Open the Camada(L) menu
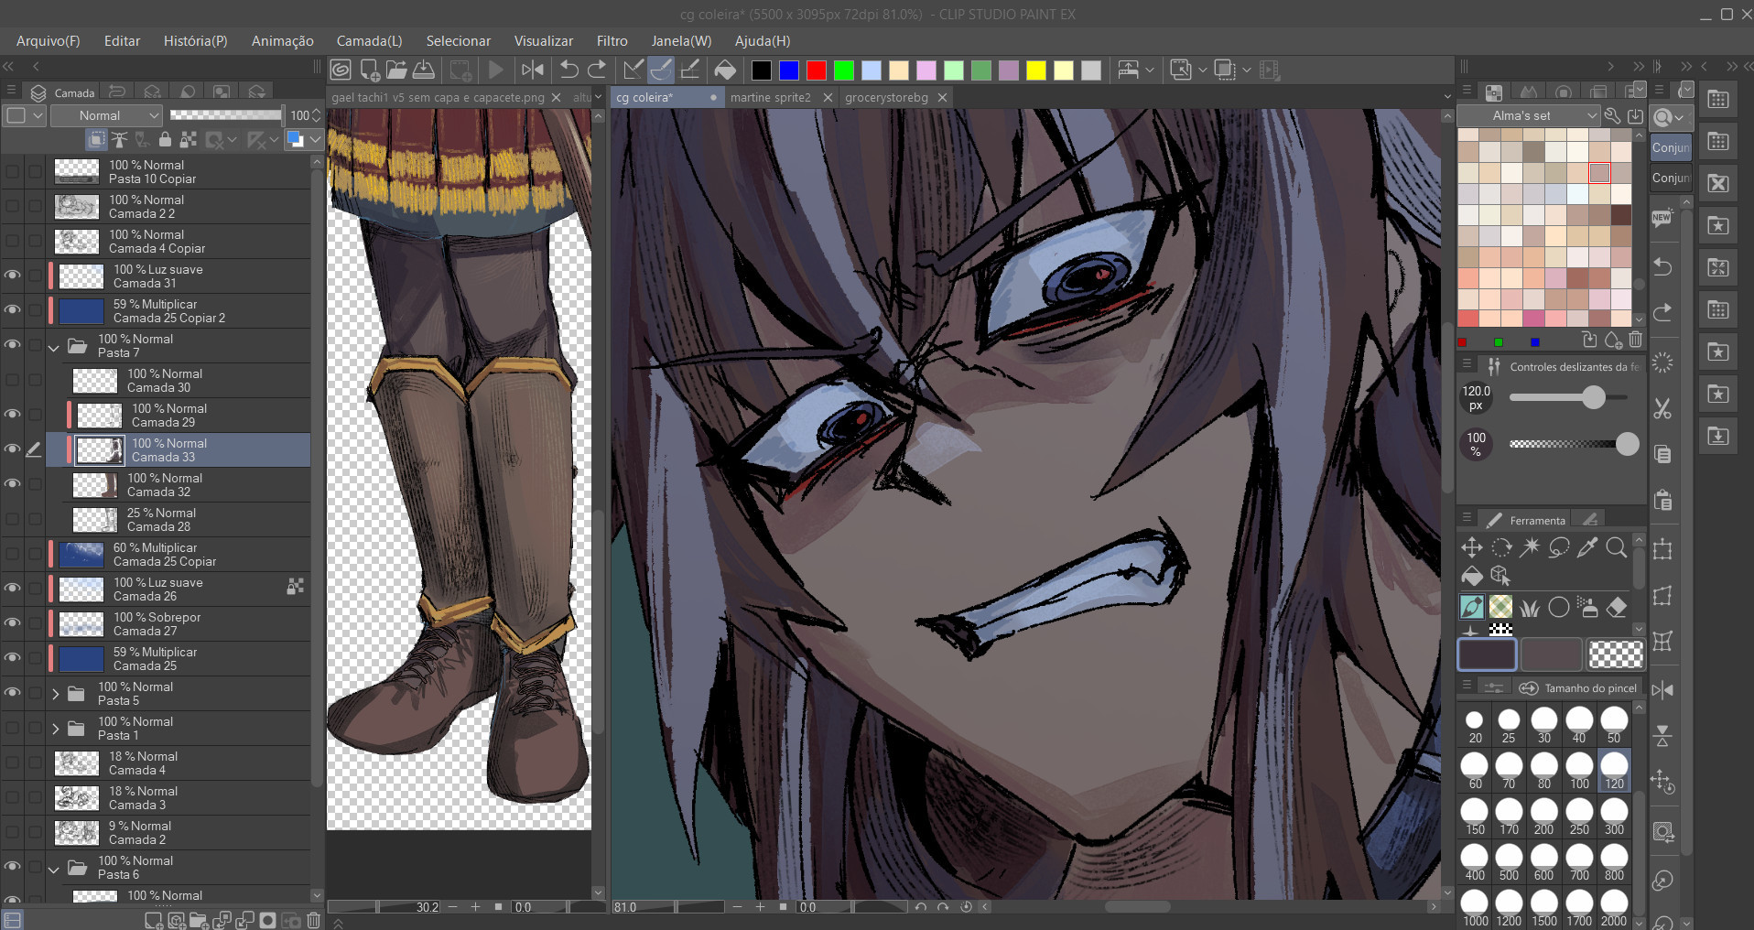The image size is (1754, 930). click(x=369, y=41)
